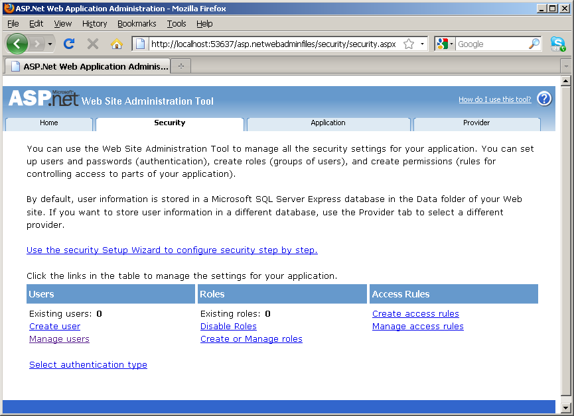Click the Stop loading X icon
The height and width of the screenshot is (416, 574).
pyautogui.click(x=93, y=44)
